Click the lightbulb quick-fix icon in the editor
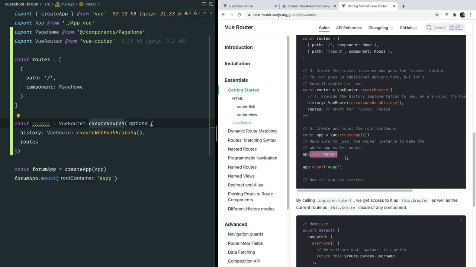Viewport: 476px width, 267px height. pyautogui.click(x=18, y=116)
